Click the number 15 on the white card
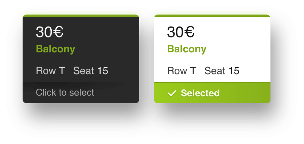This screenshot has height=144, width=304. coord(234,71)
